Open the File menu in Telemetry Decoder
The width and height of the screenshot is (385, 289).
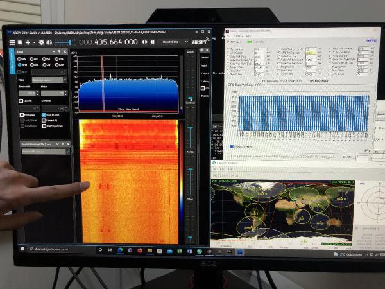230,36
